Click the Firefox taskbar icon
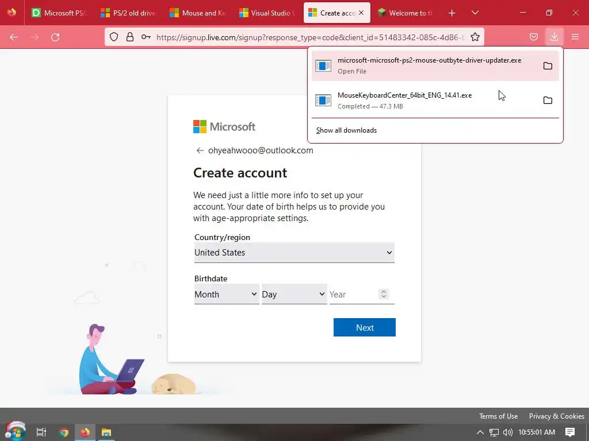The width and height of the screenshot is (589, 441). [x=85, y=432]
